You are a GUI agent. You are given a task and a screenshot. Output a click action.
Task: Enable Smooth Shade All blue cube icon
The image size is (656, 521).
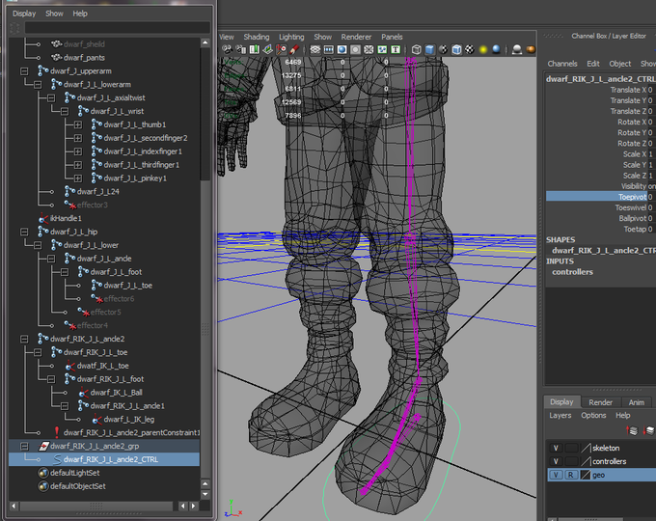(x=429, y=50)
